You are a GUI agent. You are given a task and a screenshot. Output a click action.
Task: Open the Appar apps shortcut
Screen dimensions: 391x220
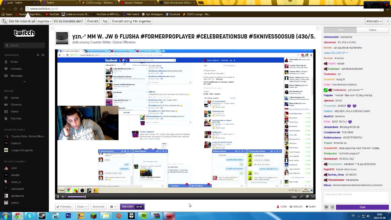click(7, 14)
